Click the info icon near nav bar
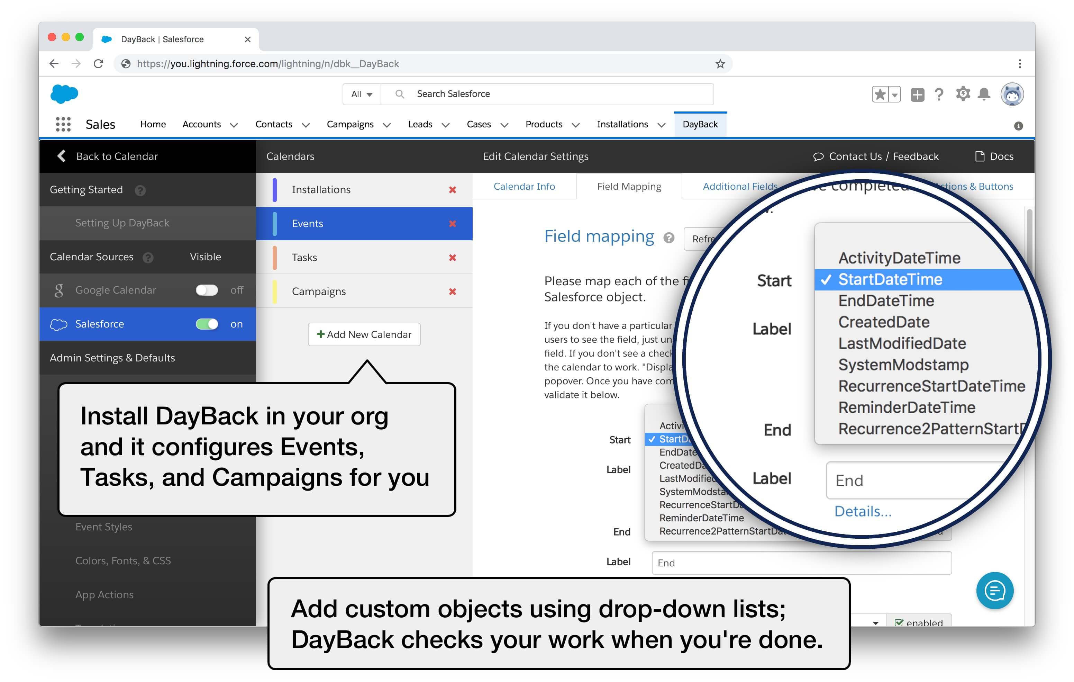 coord(1018,126)
